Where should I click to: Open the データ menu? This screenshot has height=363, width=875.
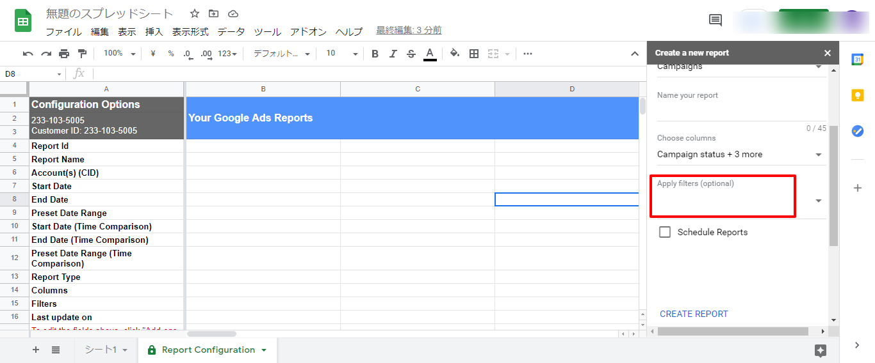[231, 31]
